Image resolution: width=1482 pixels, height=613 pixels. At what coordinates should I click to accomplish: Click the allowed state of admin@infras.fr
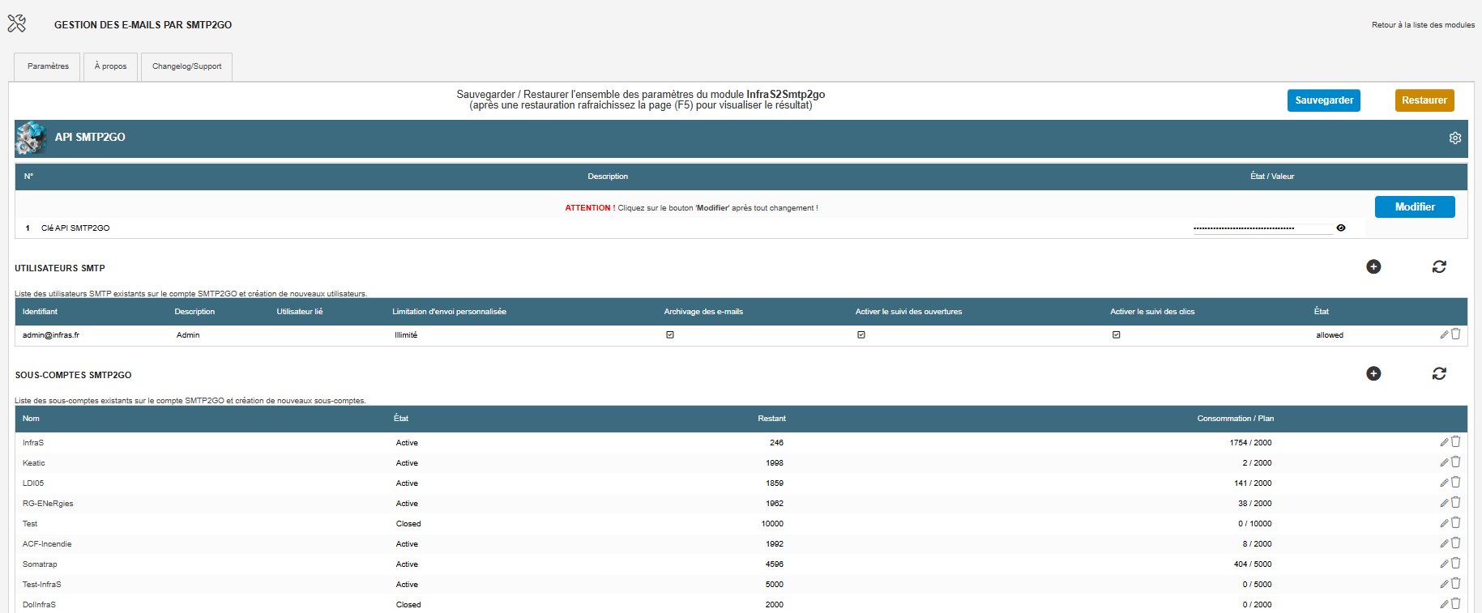point(1330,335)
